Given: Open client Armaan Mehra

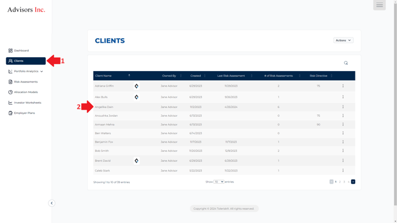Looking at the screenshot, I should (104, 125).
